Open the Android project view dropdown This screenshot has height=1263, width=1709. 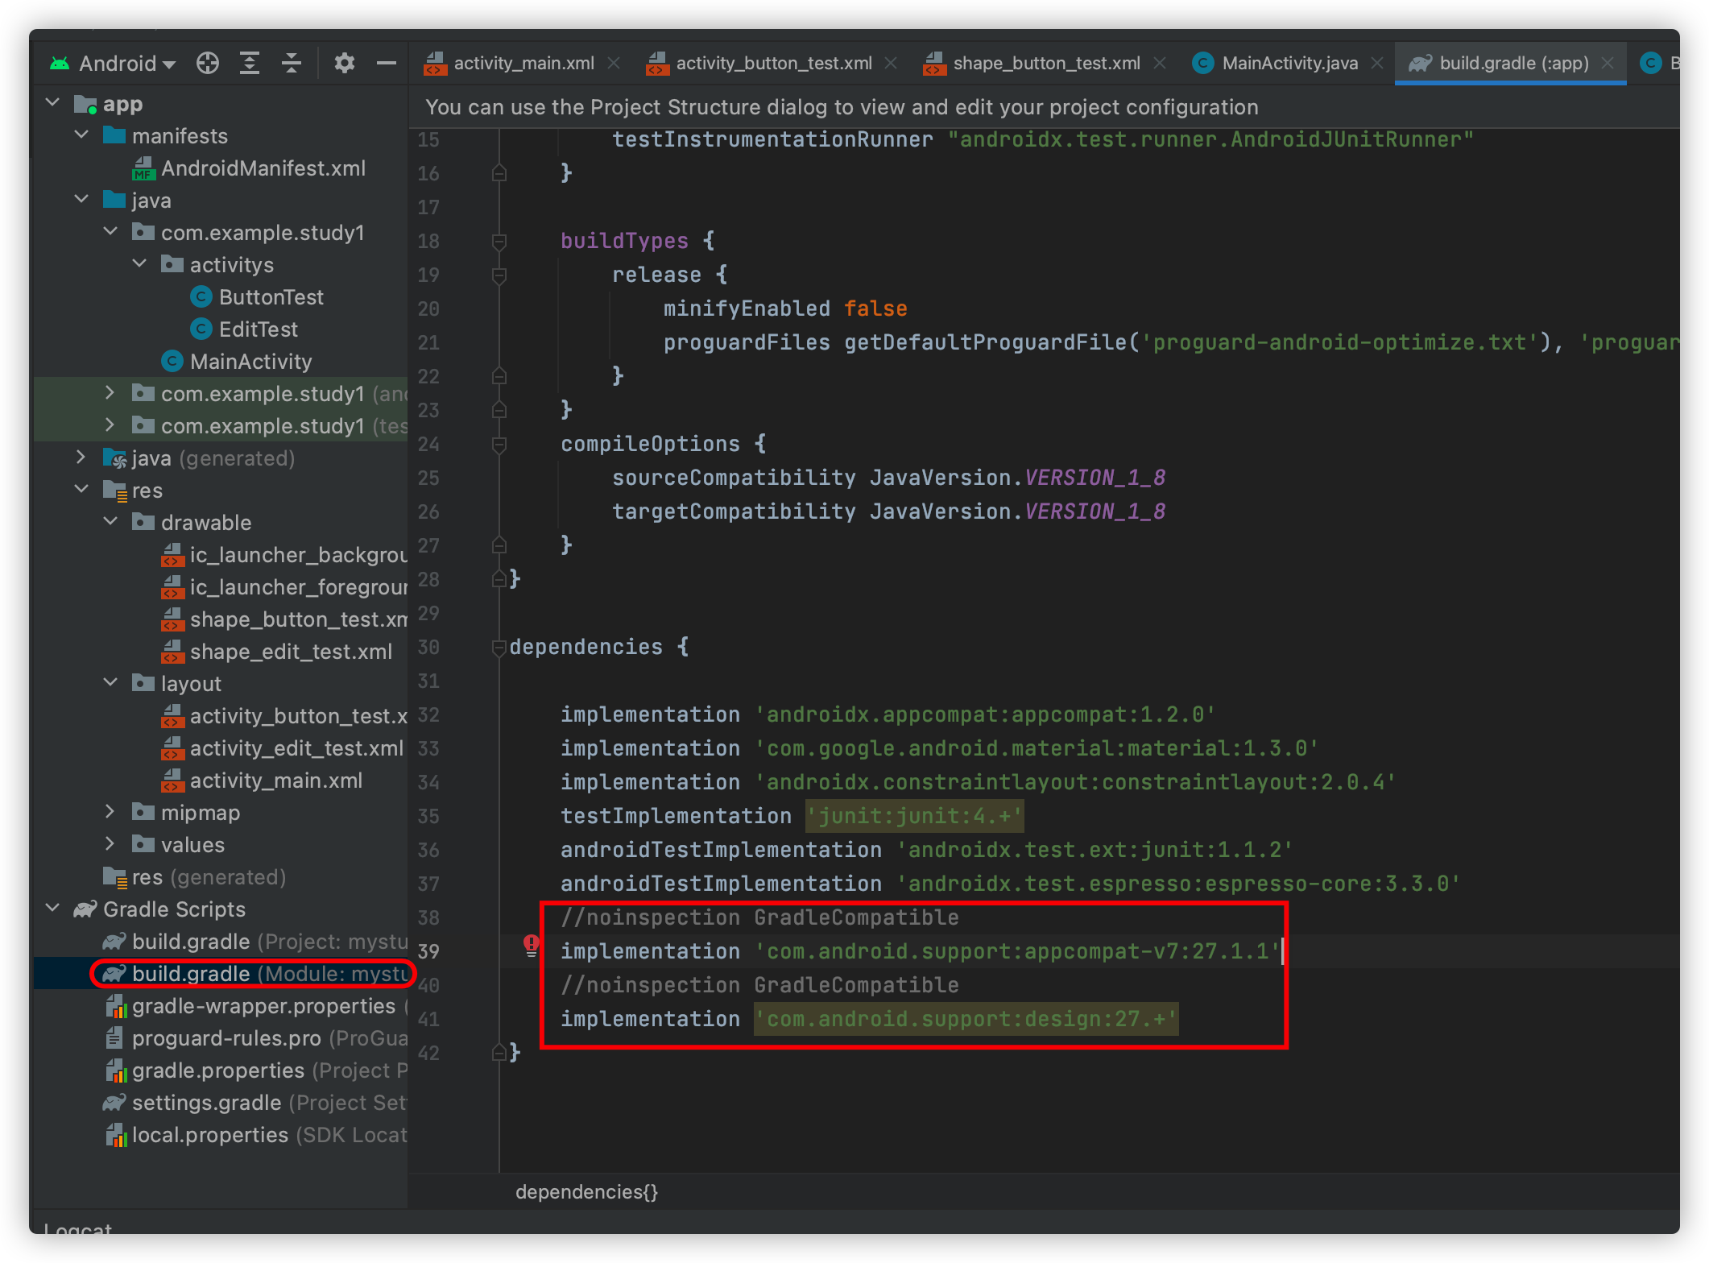113,63
